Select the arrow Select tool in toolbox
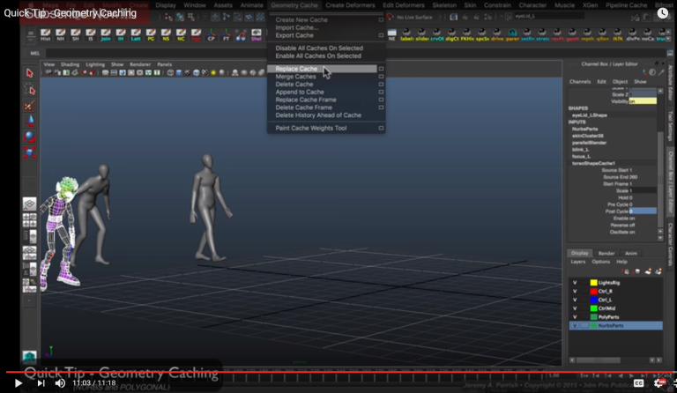Image resolution: width=677 pixels, height=393 pixels. click(x=29, y=73)
